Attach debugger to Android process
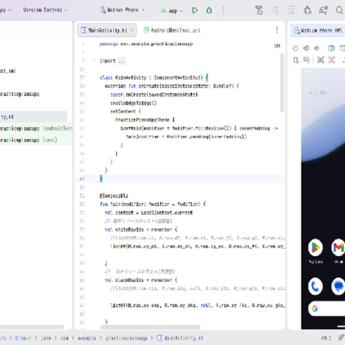The image size is (345, 345). pos(307,10)
